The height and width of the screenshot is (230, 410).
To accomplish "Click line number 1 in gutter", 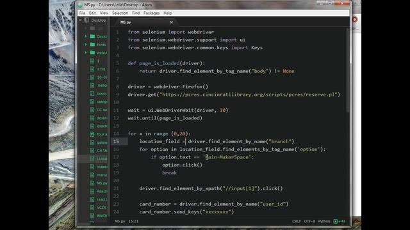I will [x=117, y=32].
